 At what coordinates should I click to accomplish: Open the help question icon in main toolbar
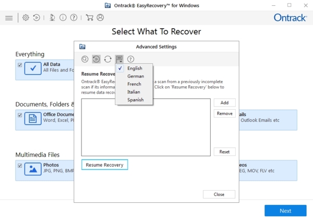(74, 18)
